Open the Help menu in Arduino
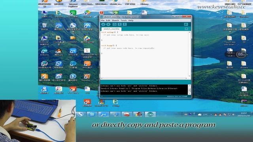This screenshot has height=142, width=253. [x=131, y=21]
